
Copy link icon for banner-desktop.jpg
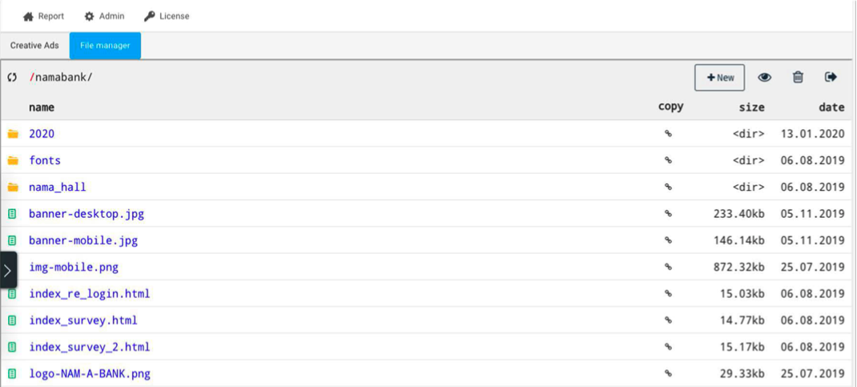[668, 214]
